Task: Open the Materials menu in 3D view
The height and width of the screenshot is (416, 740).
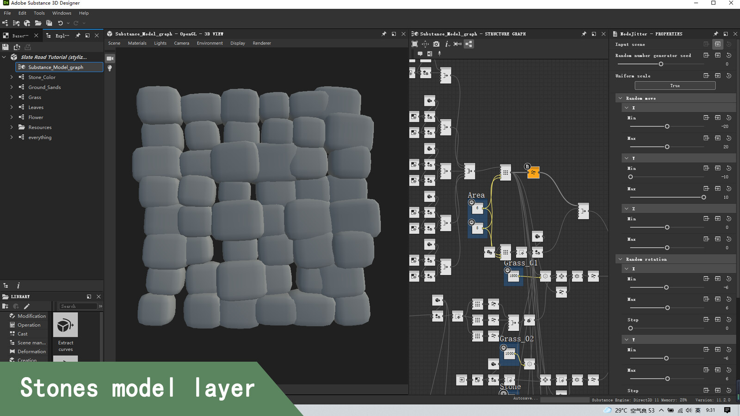Action: point(137,43)
